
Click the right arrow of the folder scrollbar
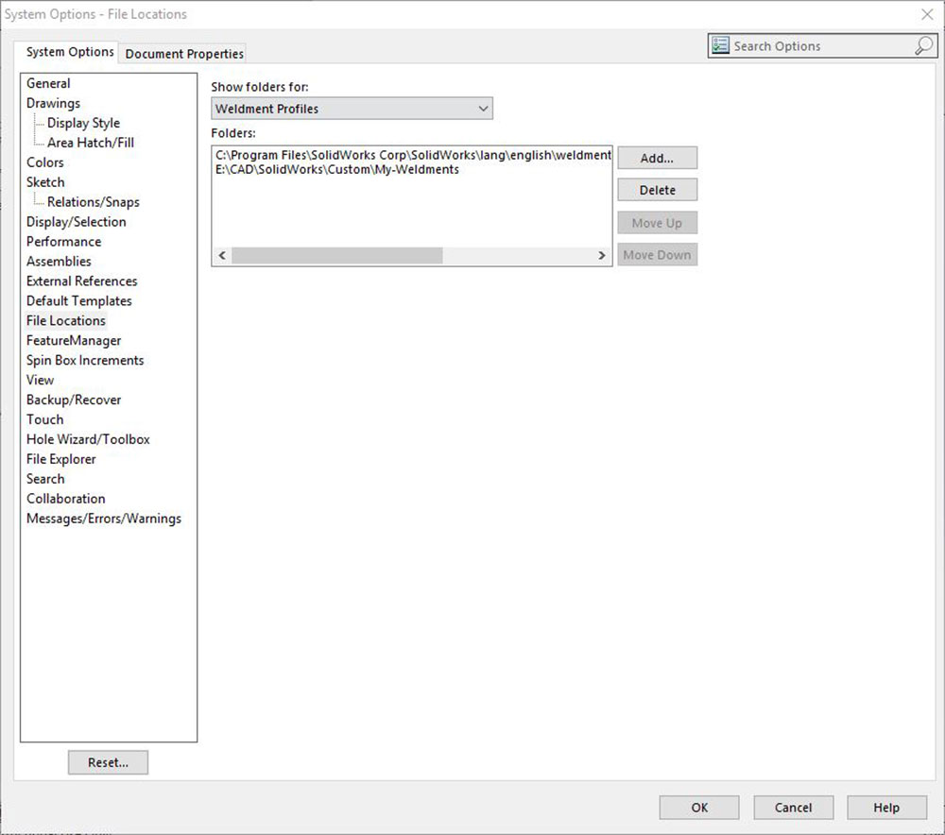[x=601, y=256]
